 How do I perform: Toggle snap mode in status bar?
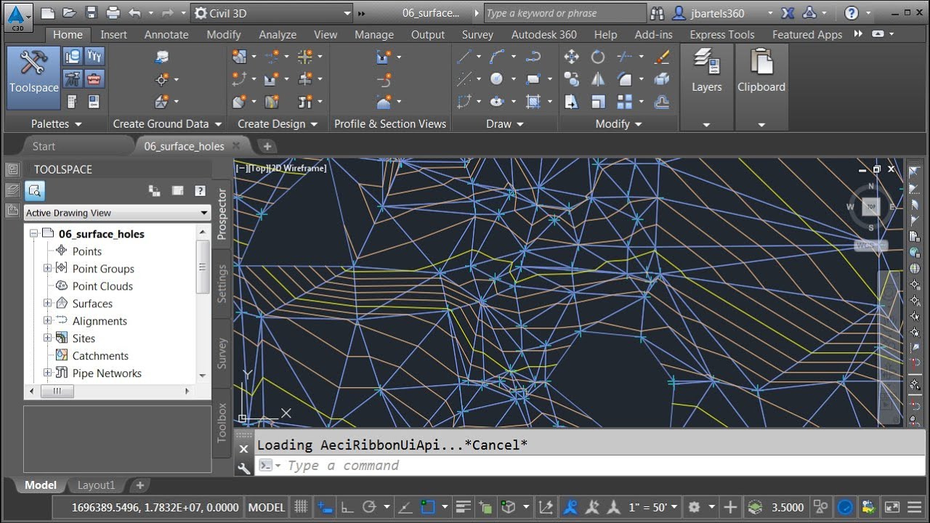click(325, 507)
